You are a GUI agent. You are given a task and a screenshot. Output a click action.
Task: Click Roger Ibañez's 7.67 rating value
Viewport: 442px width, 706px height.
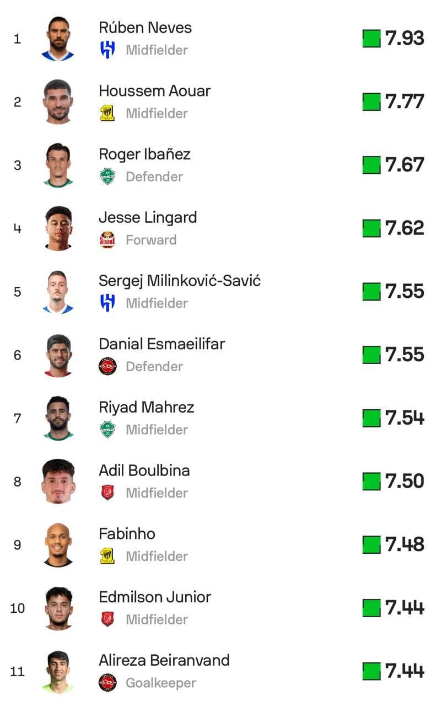coord(405,165)
